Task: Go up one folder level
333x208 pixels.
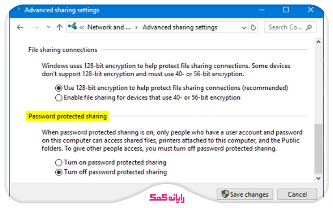Action: (59, 27)
